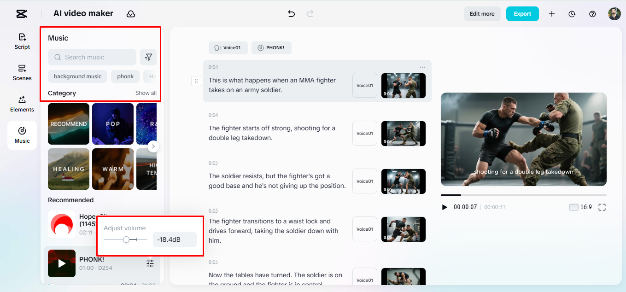Click the Adjust volume slider handle
This screenshot has width=626, height=292.
[x=126, y=239]
